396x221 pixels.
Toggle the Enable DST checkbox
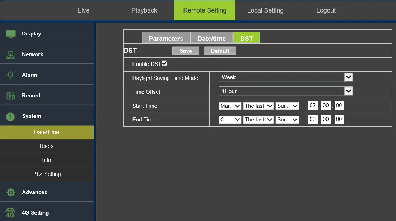pyautogui.click(x=164, y=63)
